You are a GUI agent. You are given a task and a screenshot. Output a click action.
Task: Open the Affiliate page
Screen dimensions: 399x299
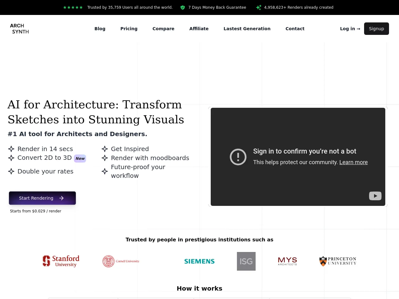click(199, 29)
